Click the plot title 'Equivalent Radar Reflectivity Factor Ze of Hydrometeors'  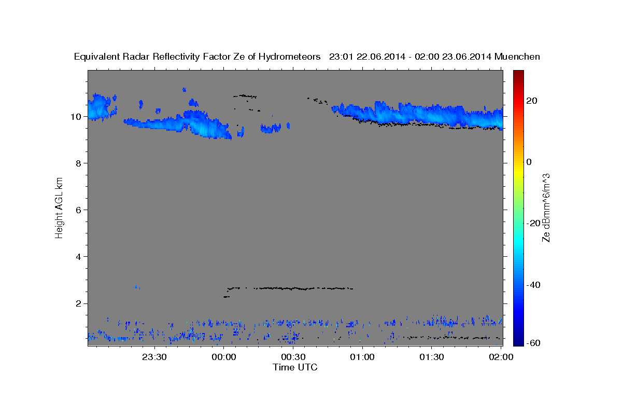pyautogui.click(x=197, y=57)
